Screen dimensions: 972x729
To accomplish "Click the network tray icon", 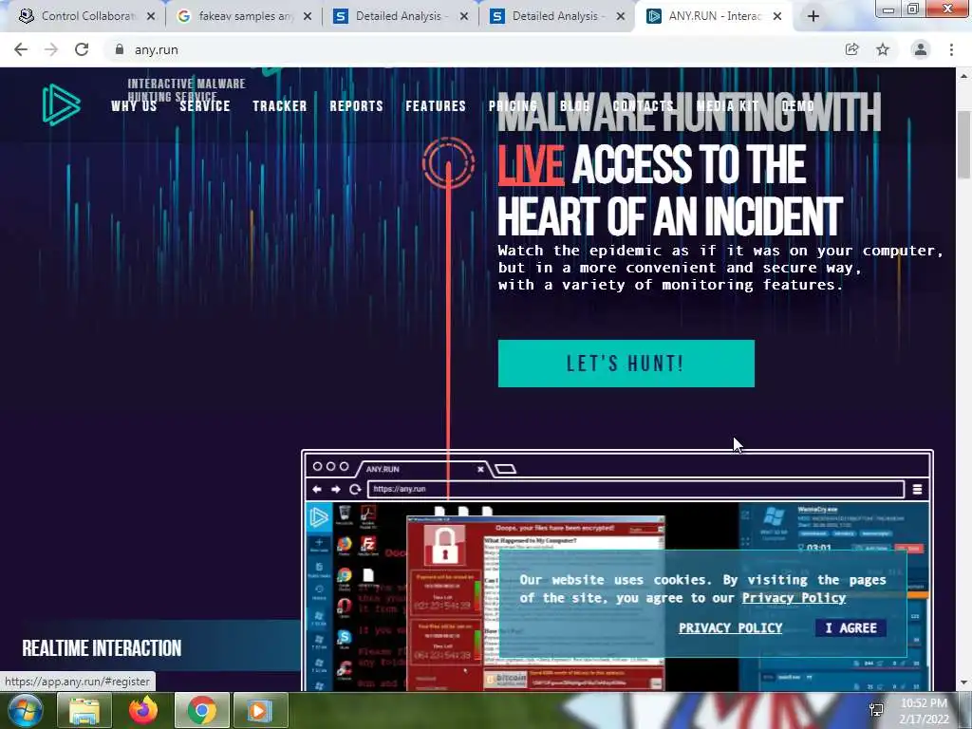I will (x=876, y=710).
